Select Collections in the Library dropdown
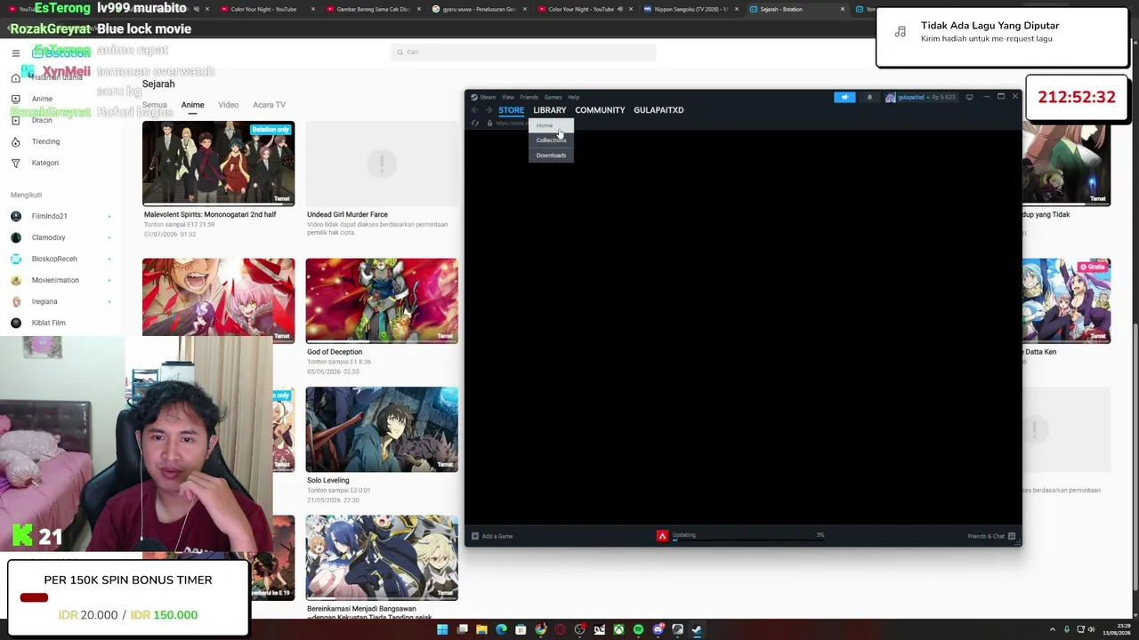1139x640 pixels. tap(551, 140)
